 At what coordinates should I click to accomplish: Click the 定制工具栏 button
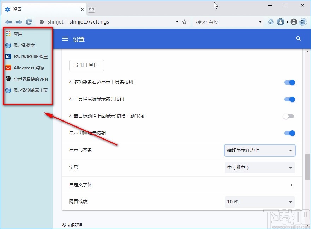click(86, 65)
